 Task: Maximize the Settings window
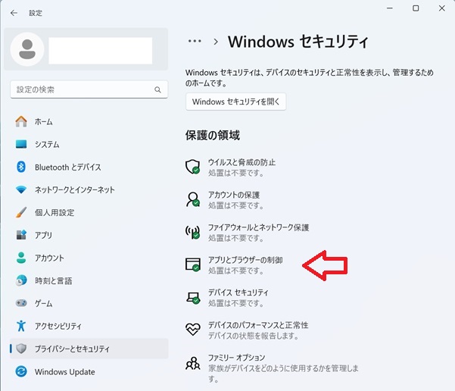point(416,8)
